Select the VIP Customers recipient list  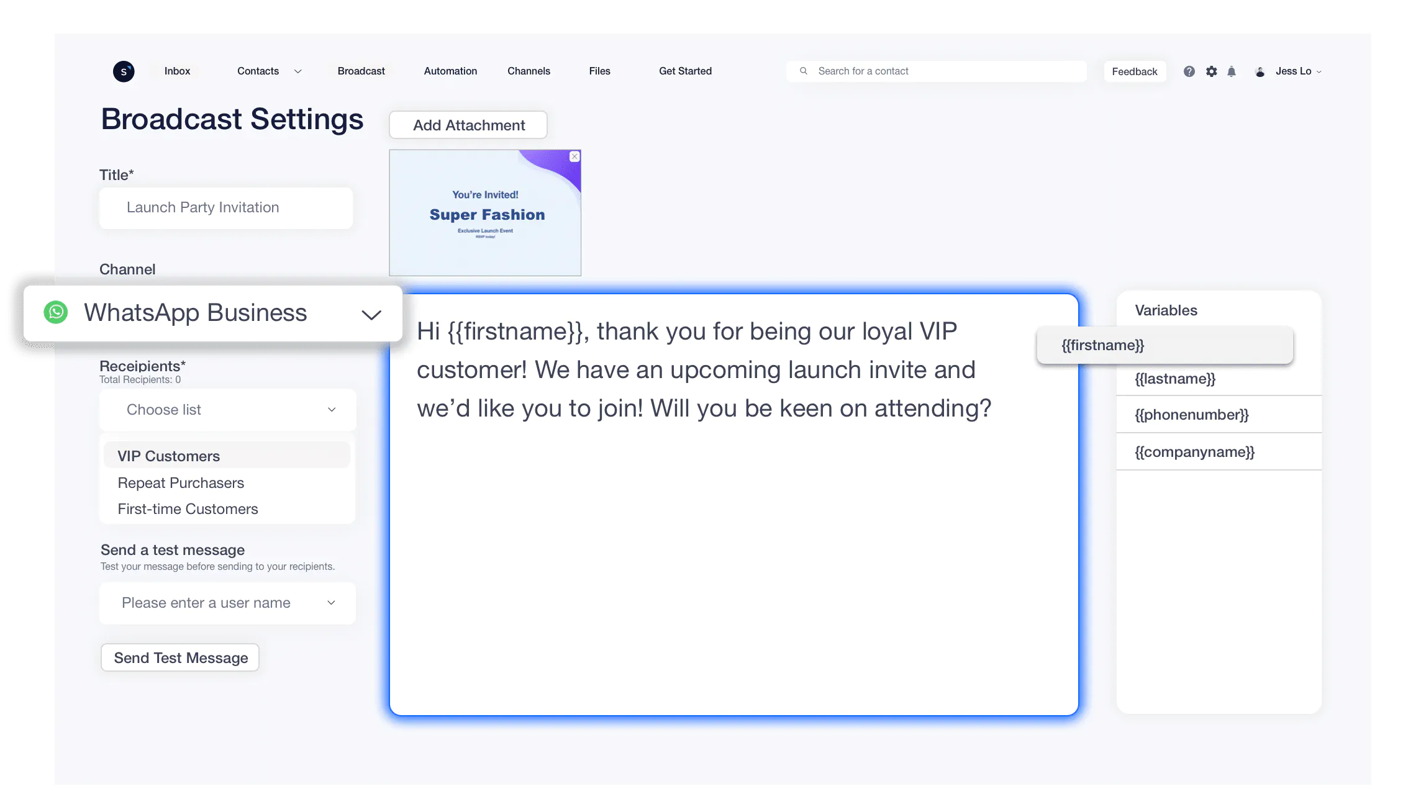168,455
